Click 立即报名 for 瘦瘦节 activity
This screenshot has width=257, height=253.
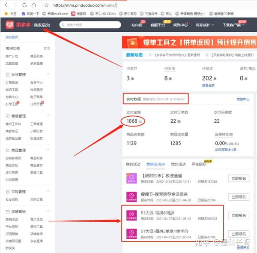coord(239,197)
